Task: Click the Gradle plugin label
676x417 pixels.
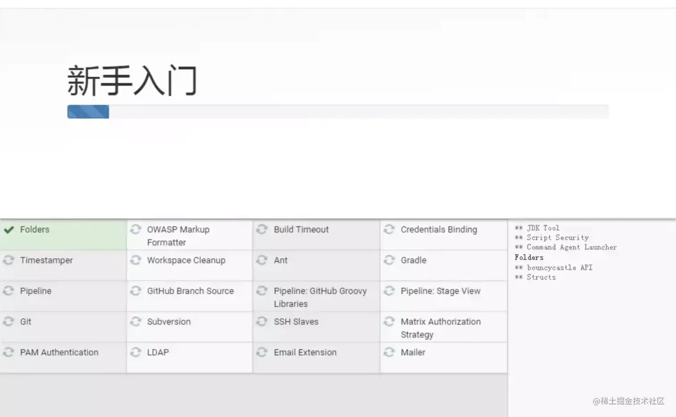Action: pyautogui.click(x=414, y=260)
